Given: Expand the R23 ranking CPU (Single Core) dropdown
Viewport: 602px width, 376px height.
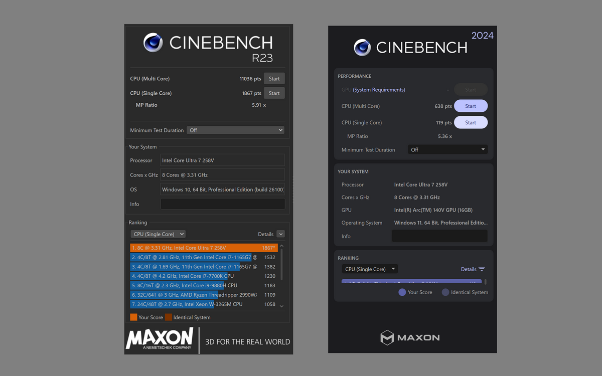Looking at the screenshot, I should pyautogui.click(x=158, y=234).
